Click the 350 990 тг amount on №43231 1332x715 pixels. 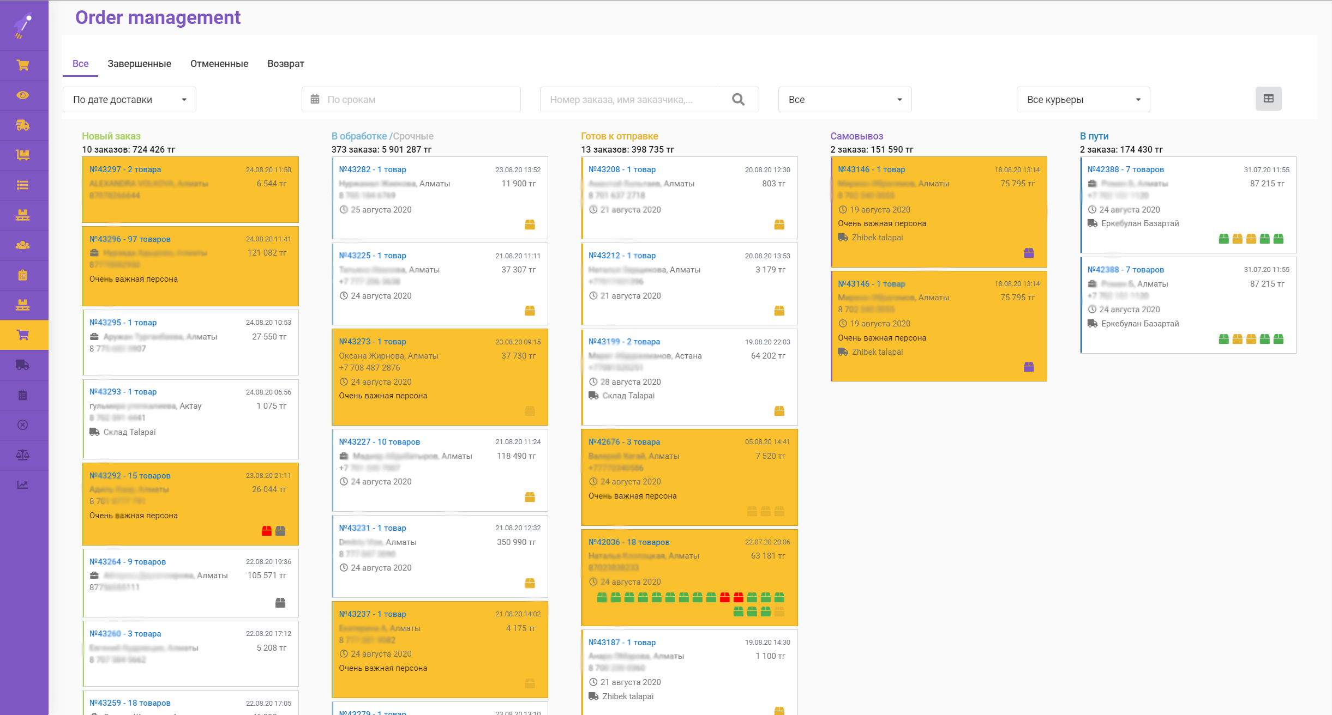(516, 542)
